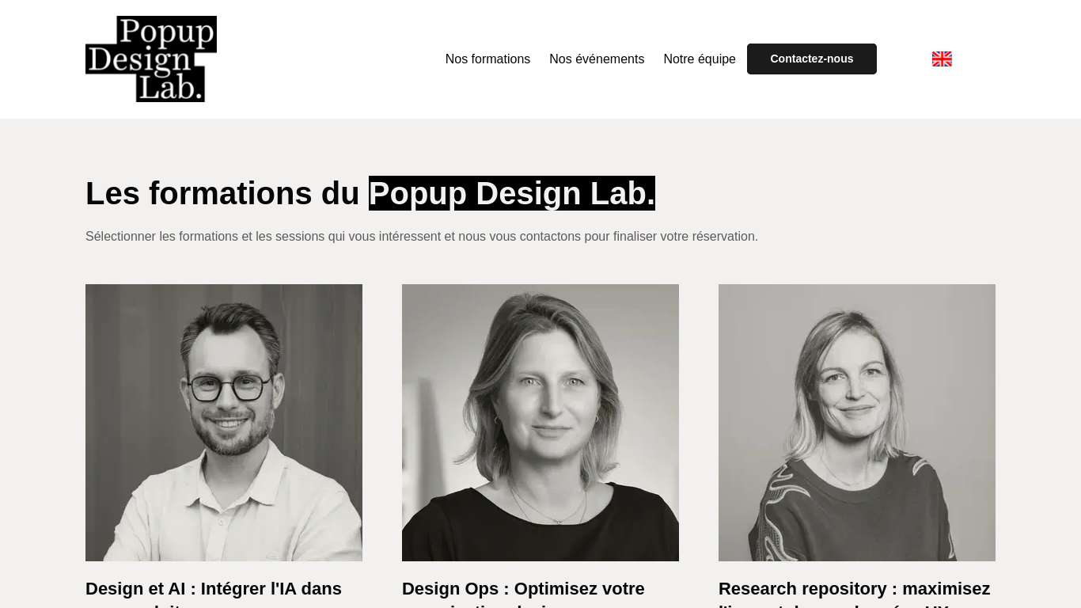Open the 'Design Ops' formation link
The image size is (1081, 608).
523,589
